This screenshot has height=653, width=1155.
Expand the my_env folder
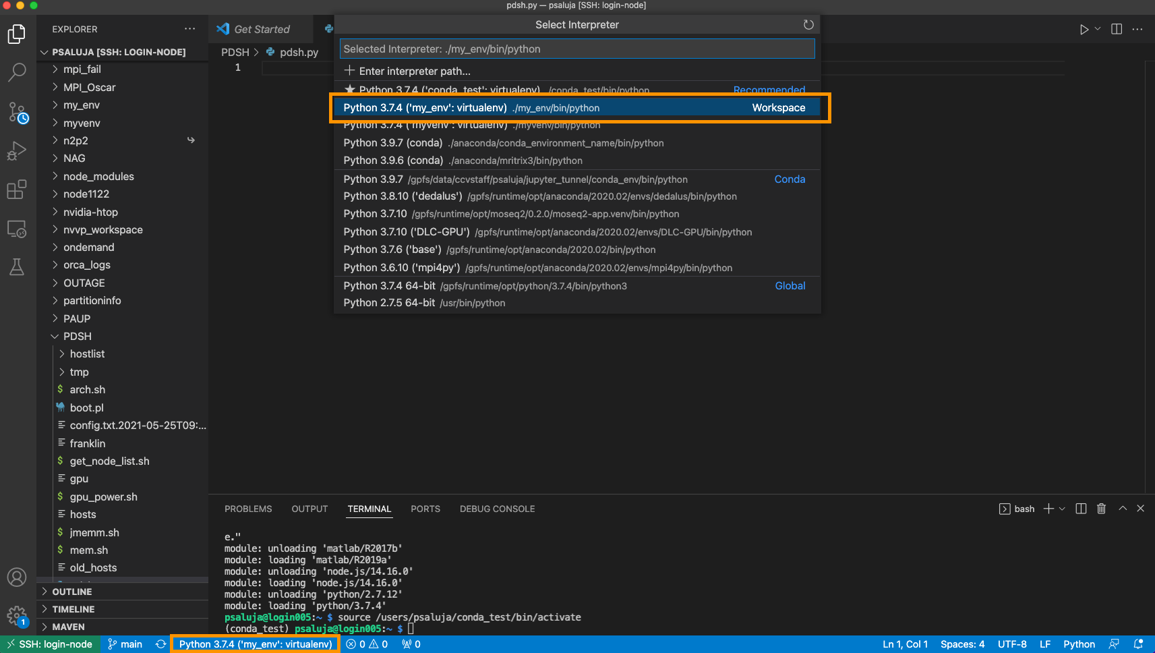122,105
